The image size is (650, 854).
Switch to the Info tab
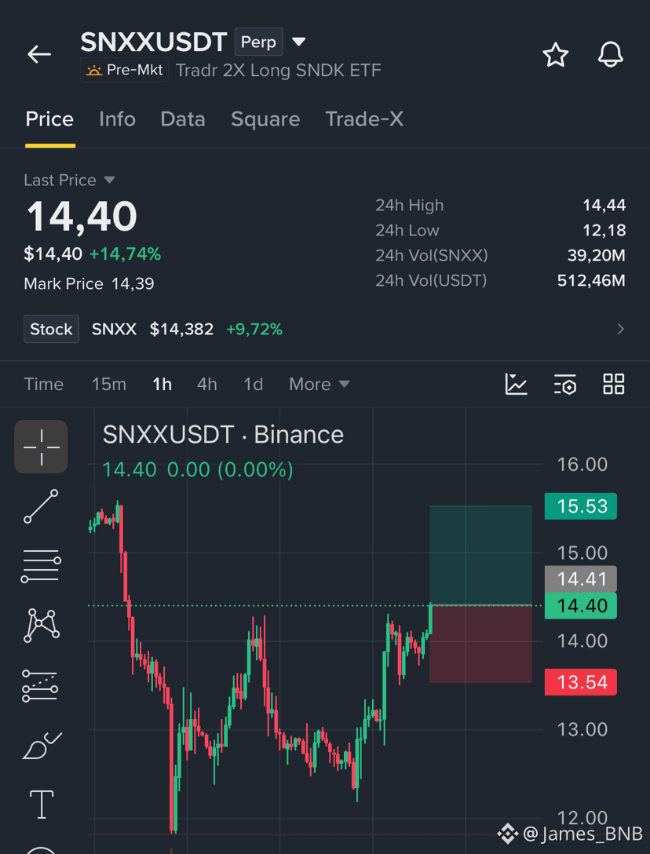click(x=117, y=119)
